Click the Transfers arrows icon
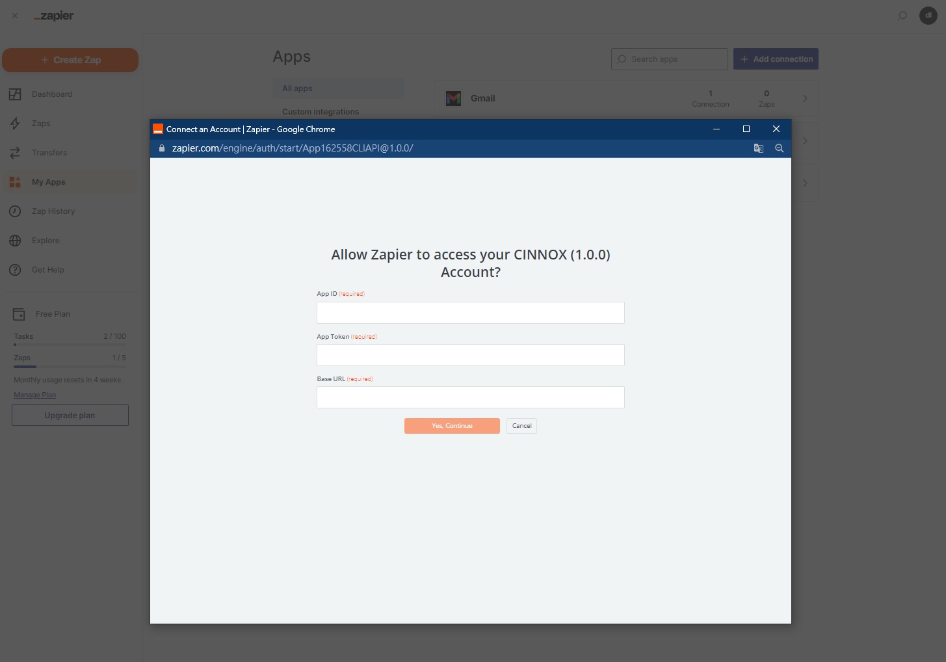This screenshot has width=946, height=662. (x=15, y=153)
